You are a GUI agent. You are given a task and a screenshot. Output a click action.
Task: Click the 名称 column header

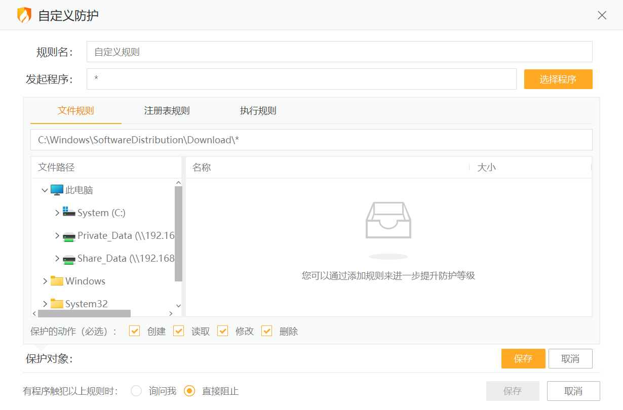[x=327, y=168]
